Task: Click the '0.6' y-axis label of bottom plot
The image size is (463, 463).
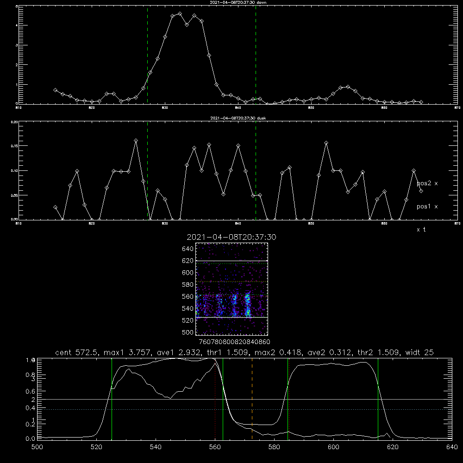Action: 31,391
